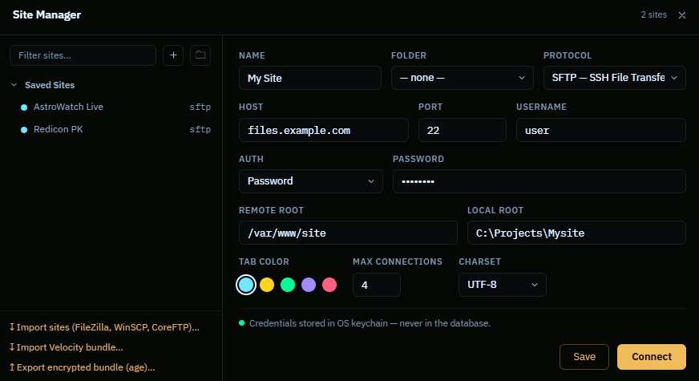
Task: Select the pink tab color
Action: point(329,285)
